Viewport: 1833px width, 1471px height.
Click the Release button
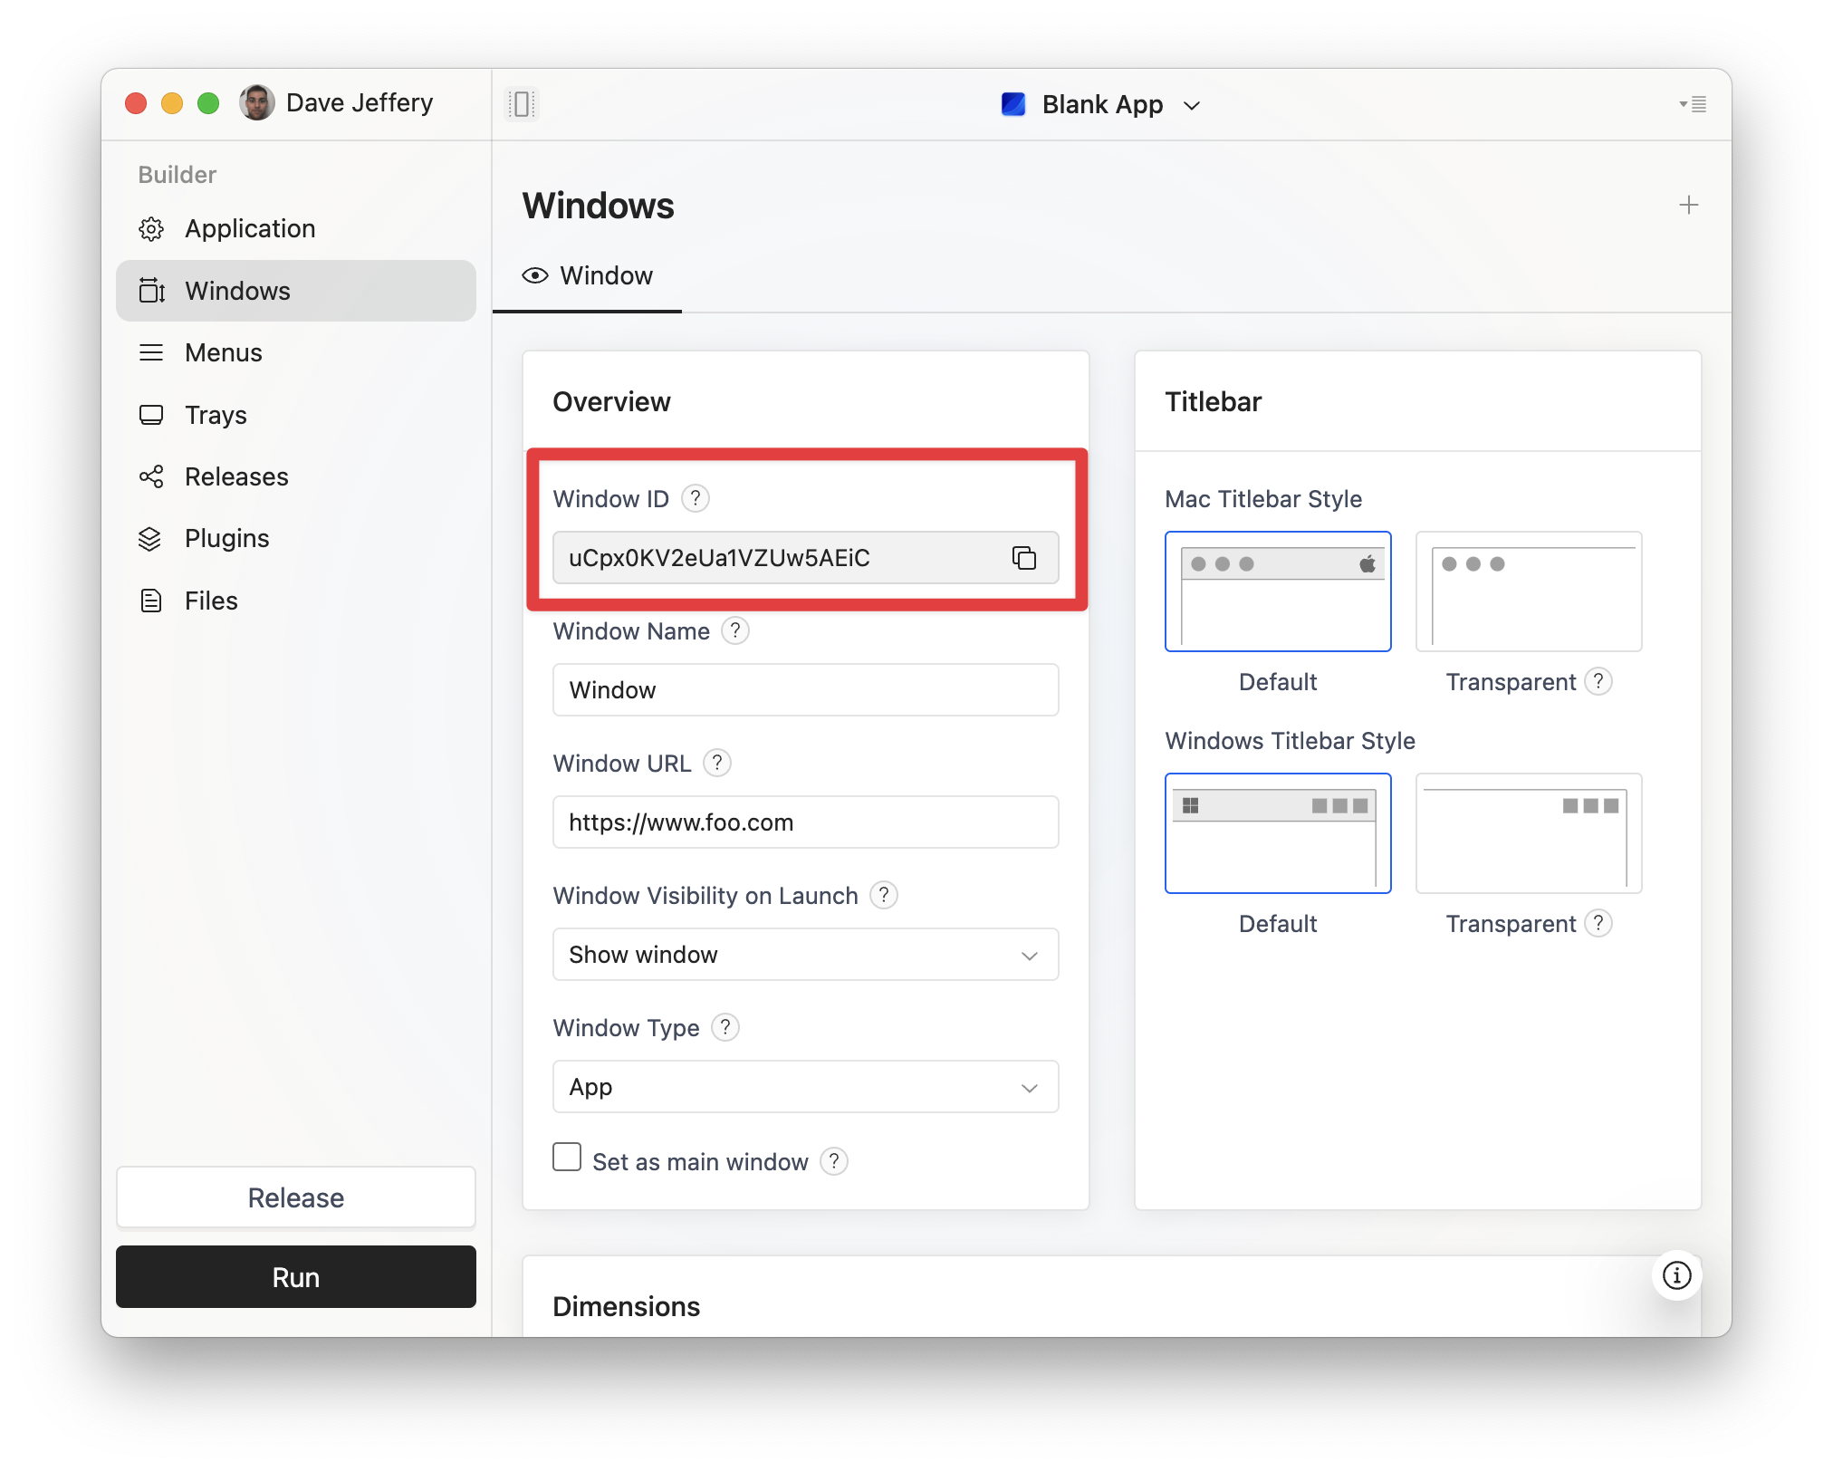click(x=295, y=1197)
